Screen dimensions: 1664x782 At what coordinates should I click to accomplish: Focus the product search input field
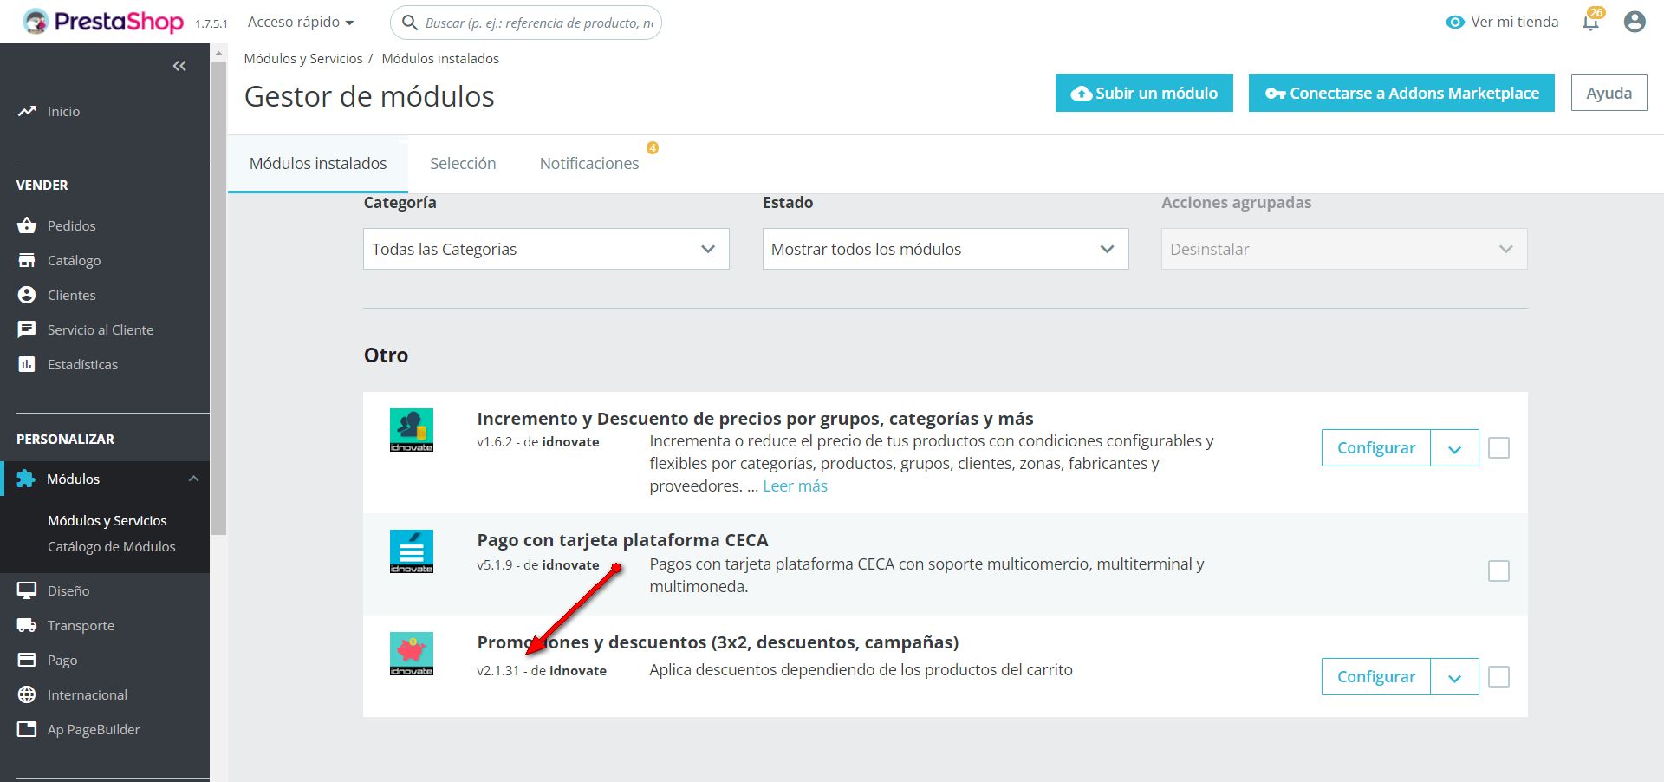point(537,23)
